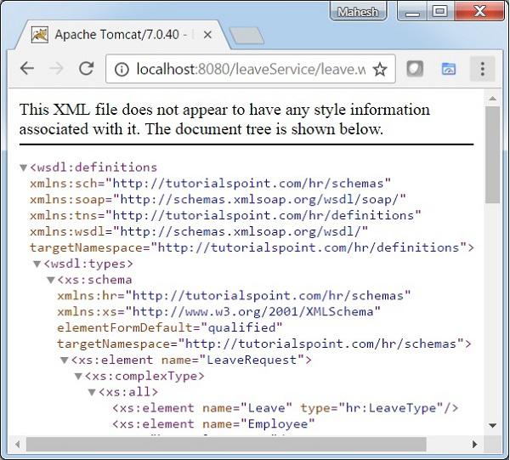The width and height of the screenshot is (510, 460).
Task: Collapse the xs:all node
Action: click(92, 392)
